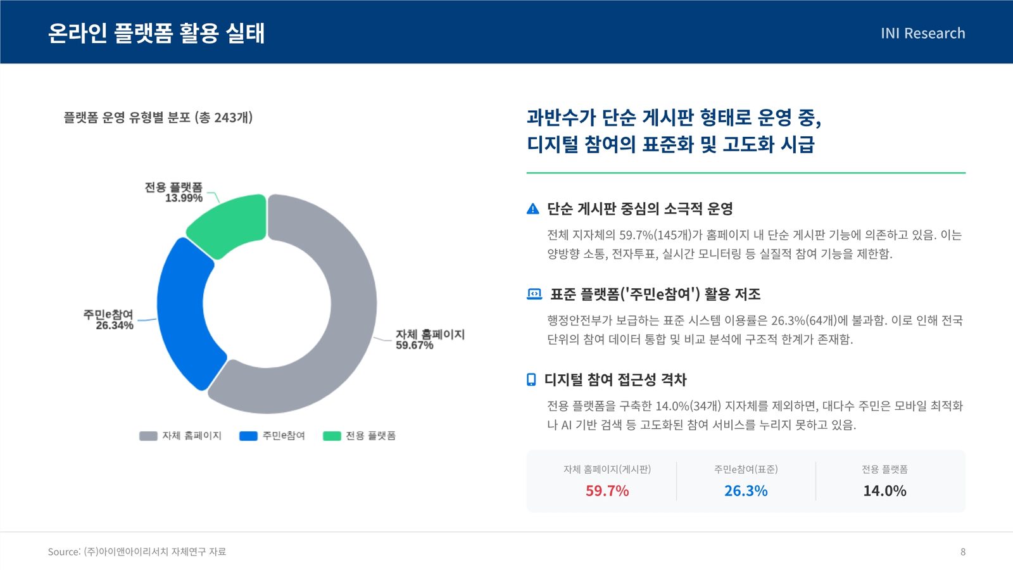The height and width of the screenshot is (570, 1013).
Task: Click the page number 8
Action: click(x=963, y=552)
